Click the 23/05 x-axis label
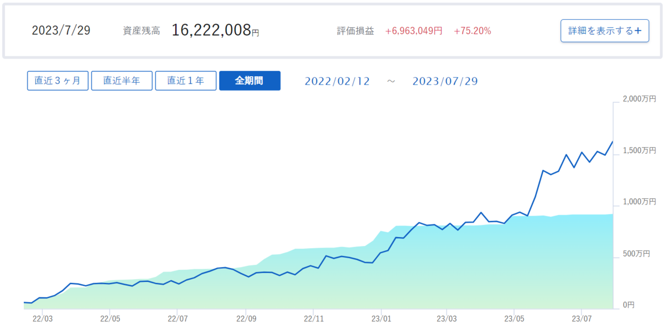The image size is (664, 330). [514, 318]
